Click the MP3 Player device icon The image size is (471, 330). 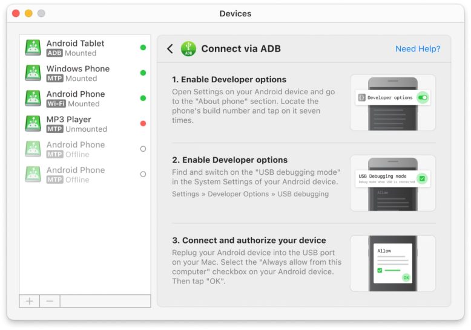coord(33,124)
